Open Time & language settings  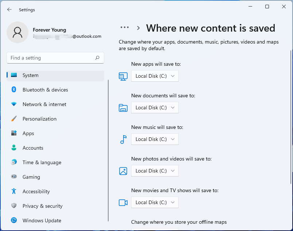pyautogui.click(x=42, y=162)
